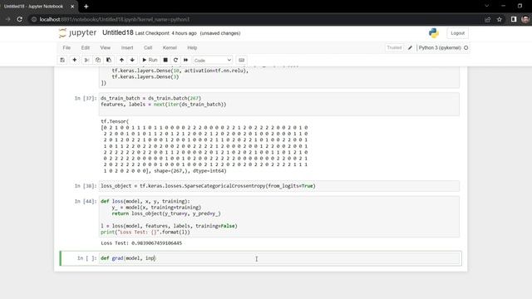Interrupt the kernel stop icon

(x=165, y=60)
